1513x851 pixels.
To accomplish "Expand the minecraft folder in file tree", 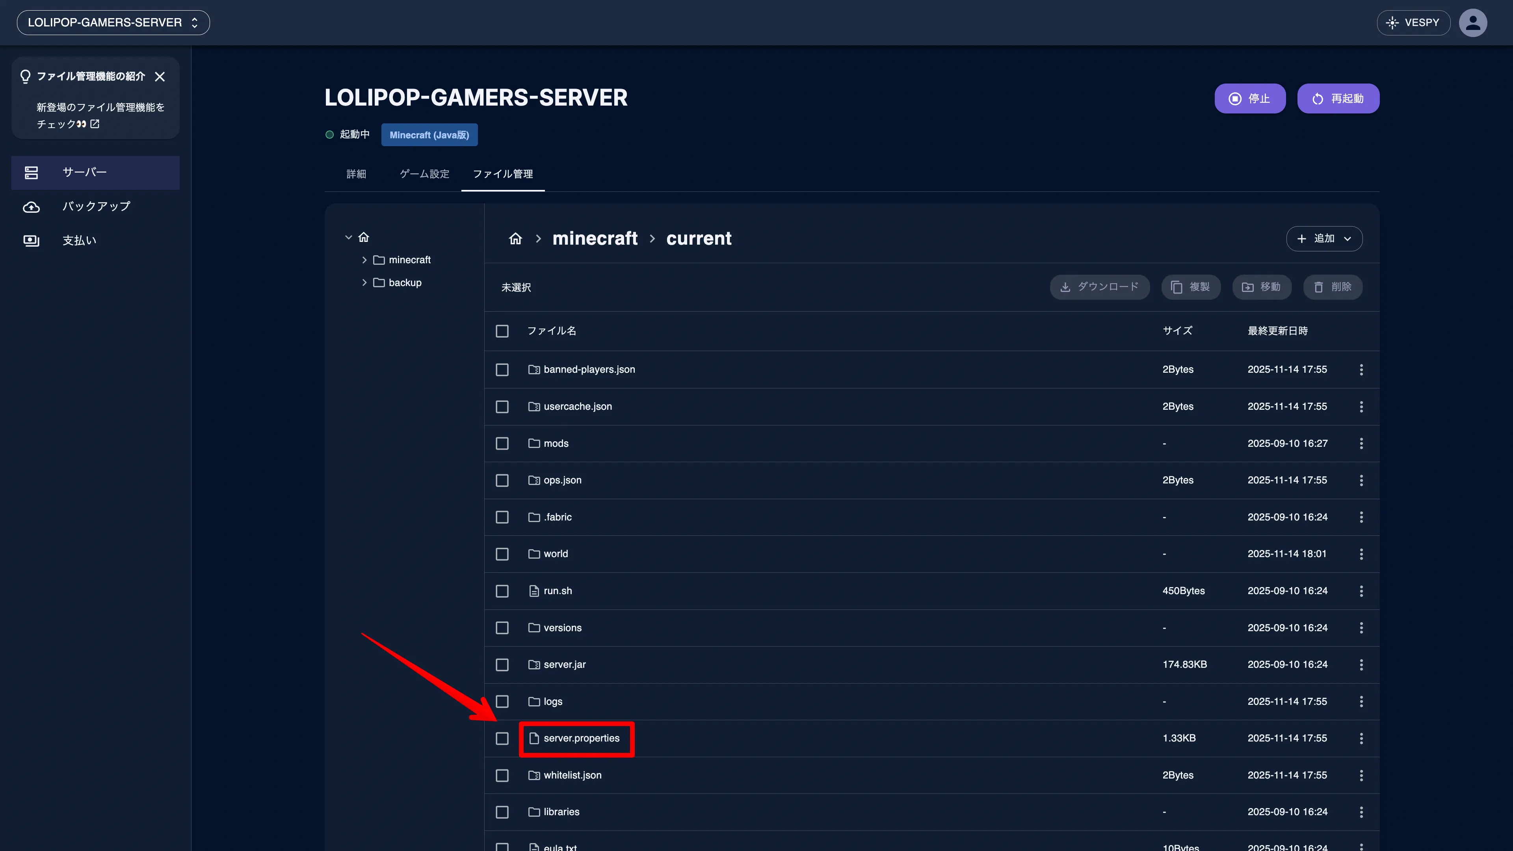I will tap(365, 260).
